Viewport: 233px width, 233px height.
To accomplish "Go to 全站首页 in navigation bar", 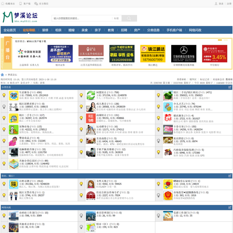I will tap(10, 30).
